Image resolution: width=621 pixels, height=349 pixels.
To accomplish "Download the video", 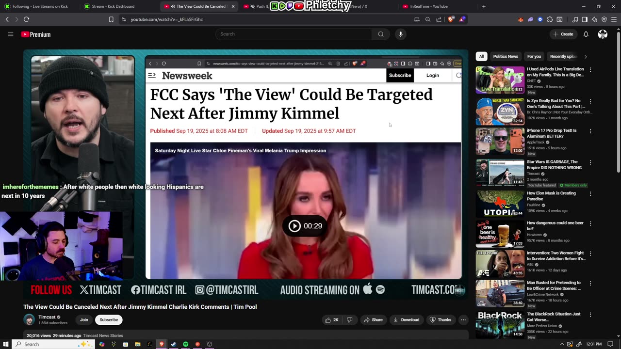I will (406, 320).
